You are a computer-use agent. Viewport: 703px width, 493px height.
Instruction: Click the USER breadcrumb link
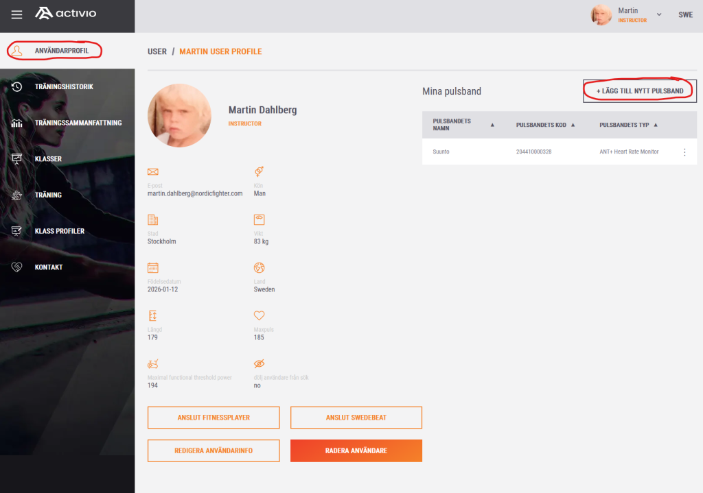pos(157,51)
